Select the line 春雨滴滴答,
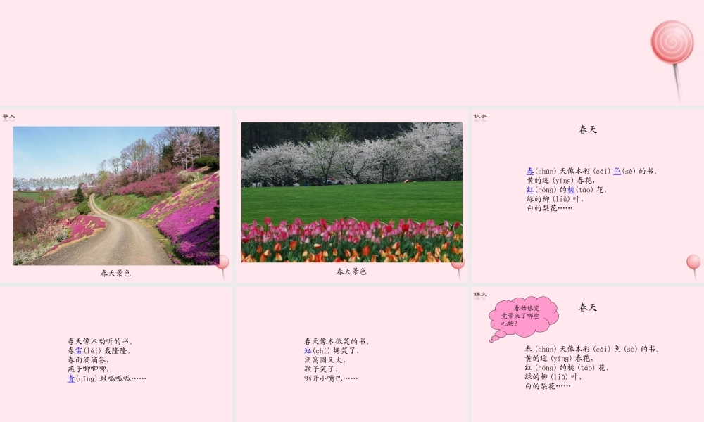The height and width of the screenshot is (422, 704). pyautogui.click(x=88, y=359)
